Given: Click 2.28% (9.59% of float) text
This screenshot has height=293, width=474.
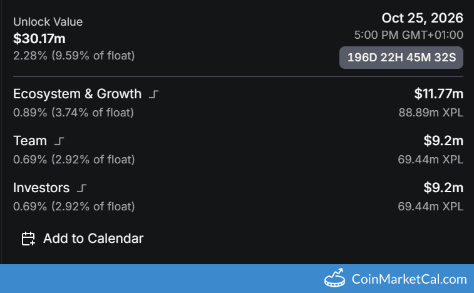Looking at the screenshot, I should (74, 56).
